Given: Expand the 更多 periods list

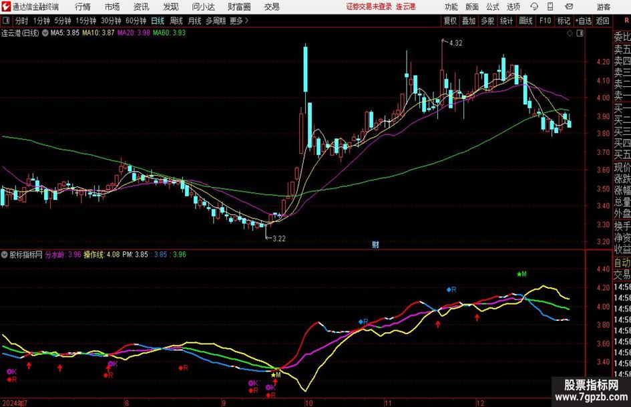Looking at the screenshot, I should [x=239, y=21].
